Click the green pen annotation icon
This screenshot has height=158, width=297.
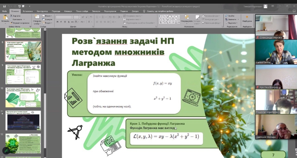pyautogui.click(x=6, y=150)
